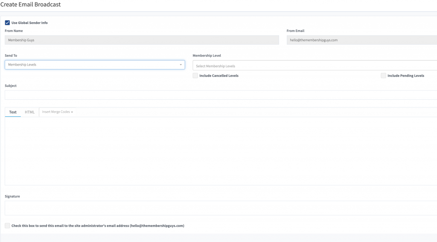Enable Include Pending Levels checkbox
Screen dimensions: 437x242
pyautogui.click(x=384, y=76)
